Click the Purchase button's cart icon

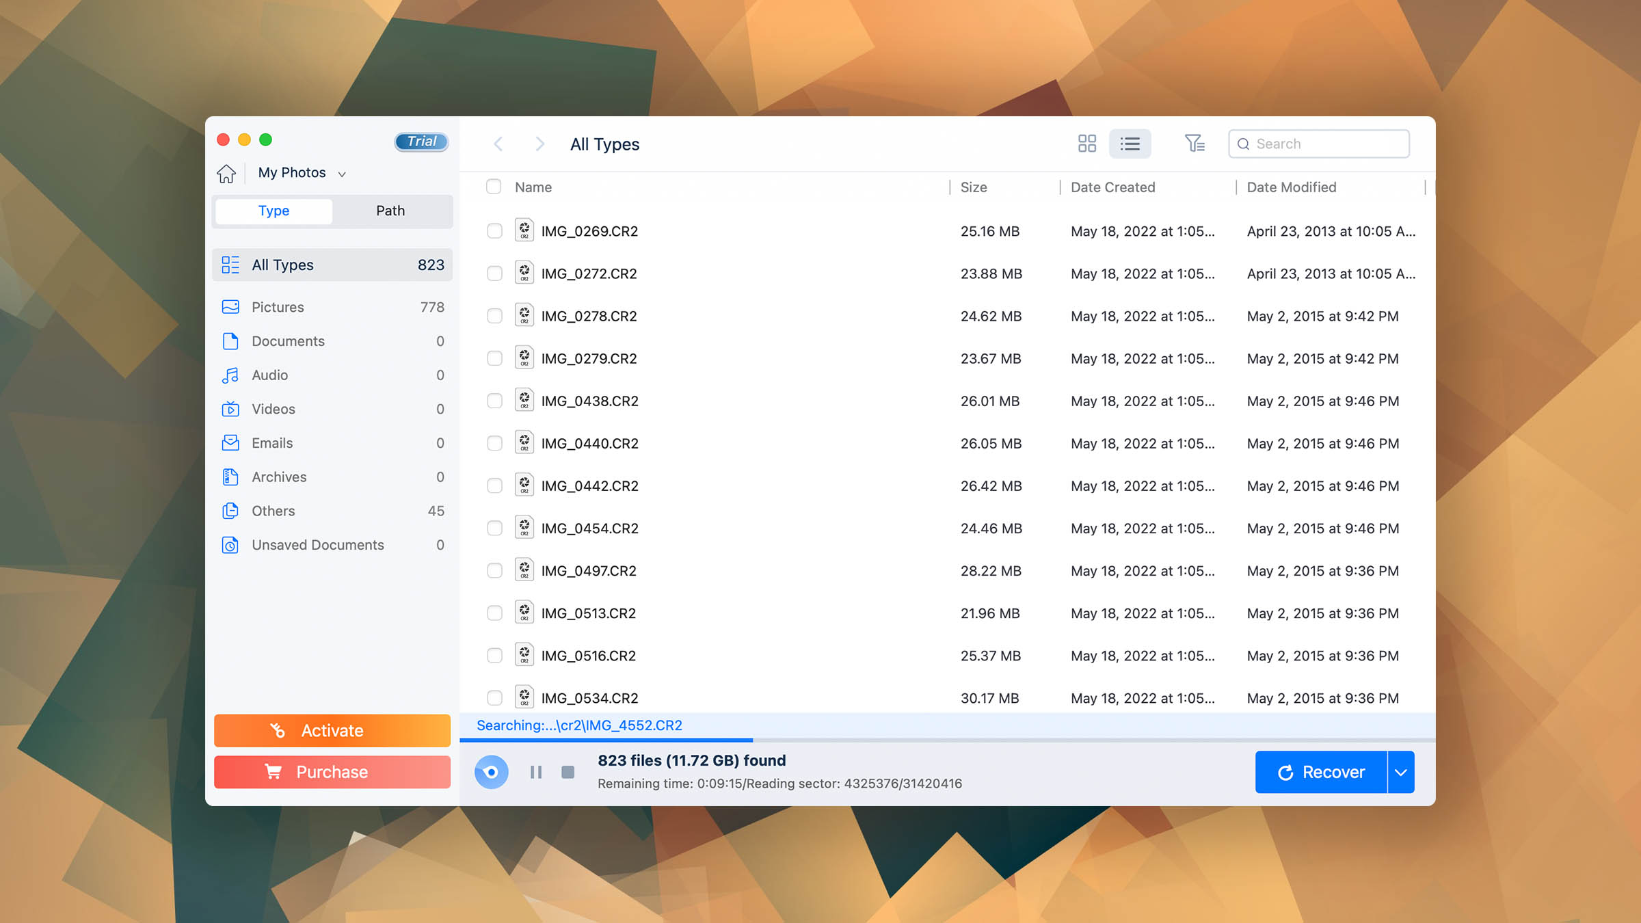pyautogui.click(x=273, y=771)
